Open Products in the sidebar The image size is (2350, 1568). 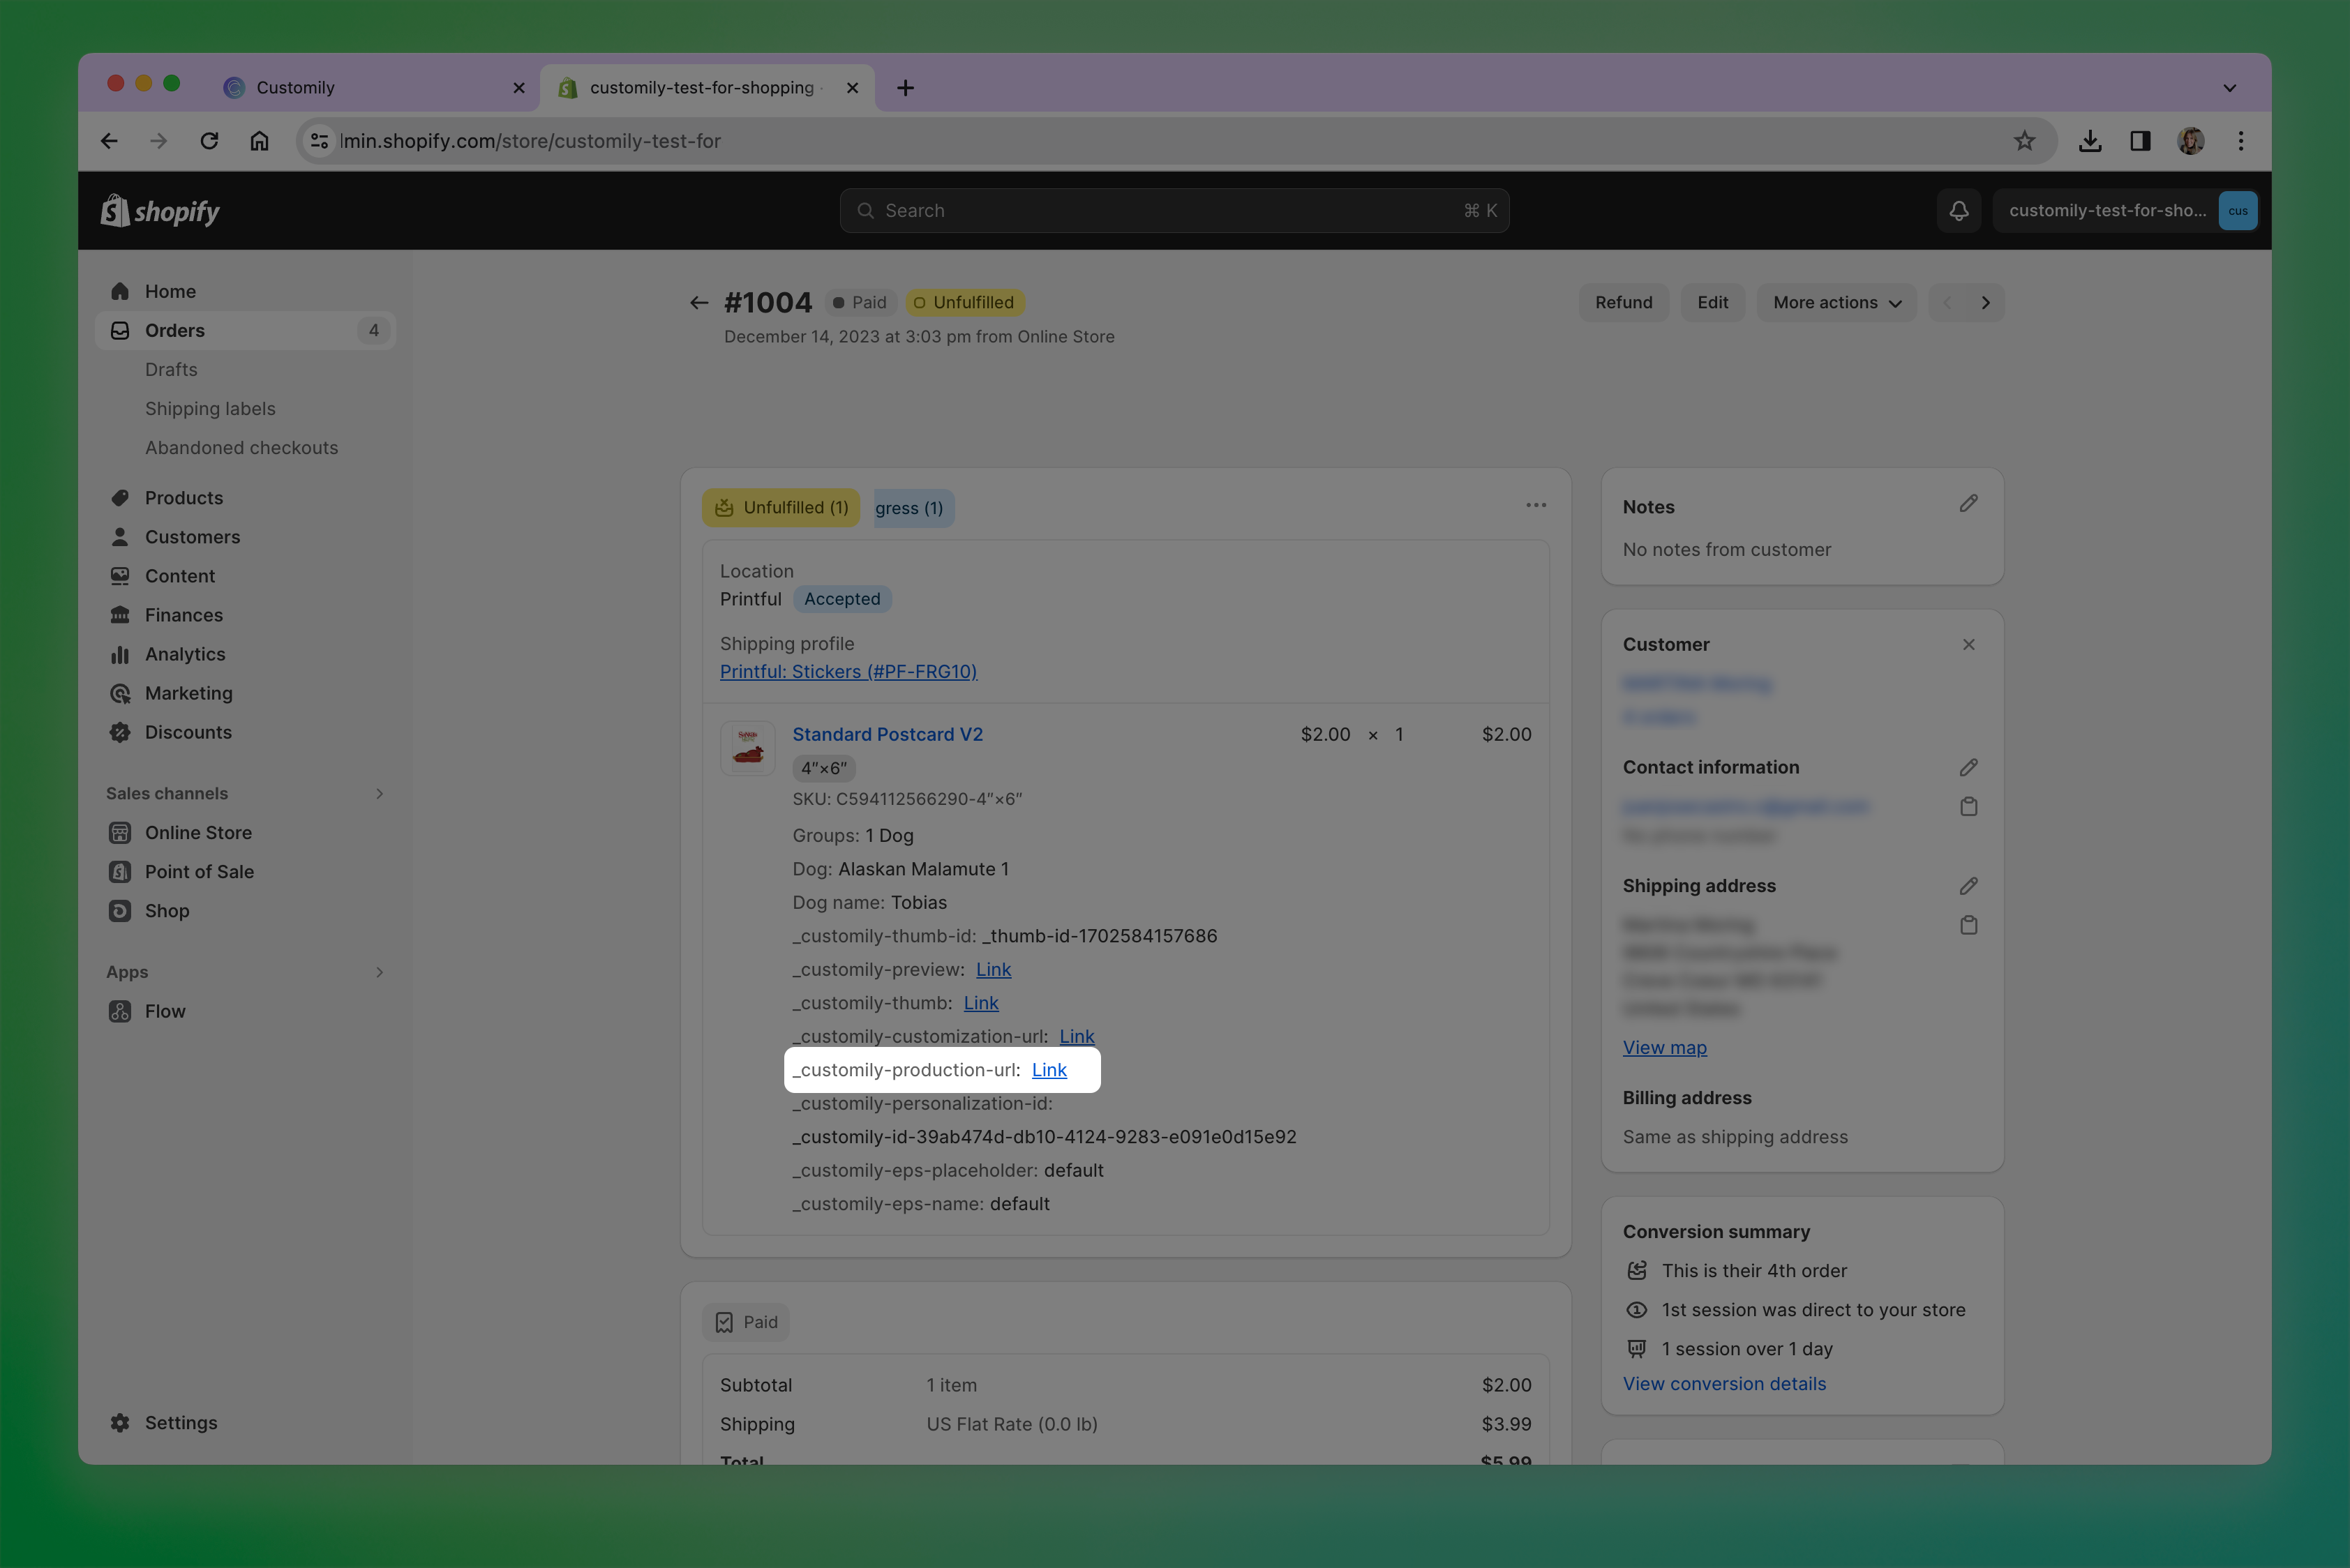coord(184,498)
